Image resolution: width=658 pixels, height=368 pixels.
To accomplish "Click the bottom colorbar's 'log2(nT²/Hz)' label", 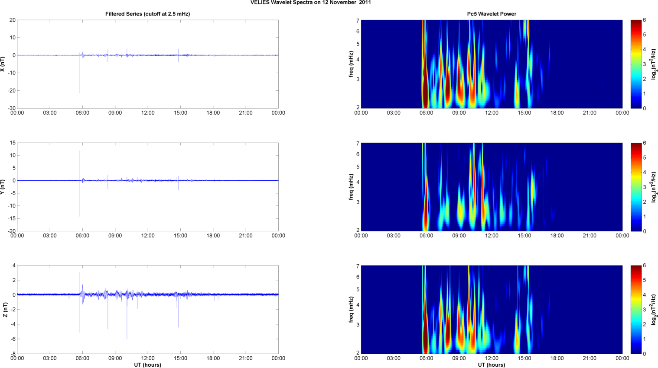I will coord(654,310).
